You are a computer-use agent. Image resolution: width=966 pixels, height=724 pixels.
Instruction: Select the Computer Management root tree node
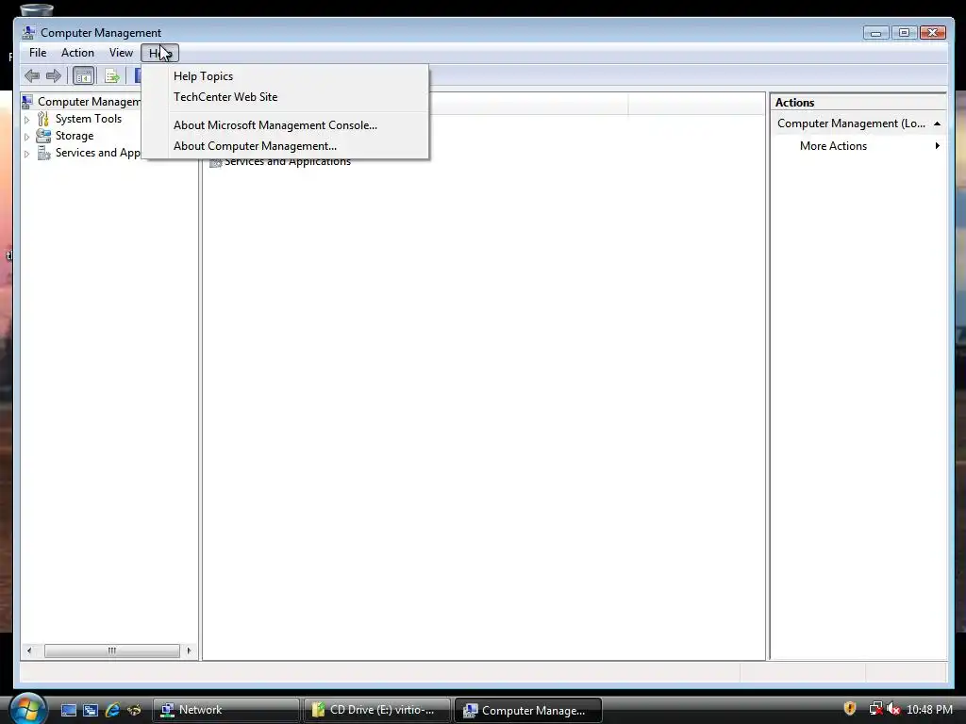(x=89, y=102)
